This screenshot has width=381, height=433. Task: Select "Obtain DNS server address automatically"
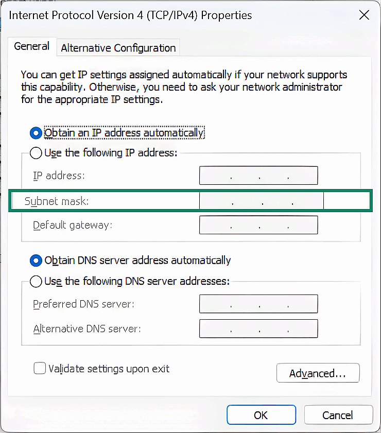[36, 261]
